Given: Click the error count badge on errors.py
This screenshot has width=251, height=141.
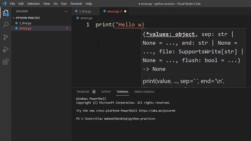Looking at the screenshot, I should pos(67,29).
